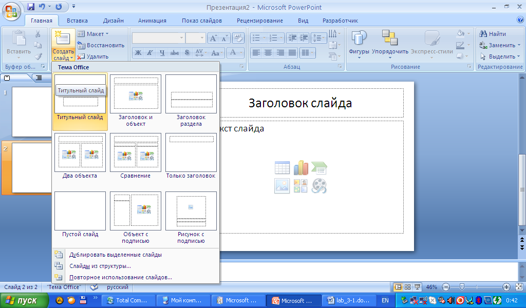526x308 pixels.
Task: Clear formatting eraser icon
Action: tap(238, 38)
